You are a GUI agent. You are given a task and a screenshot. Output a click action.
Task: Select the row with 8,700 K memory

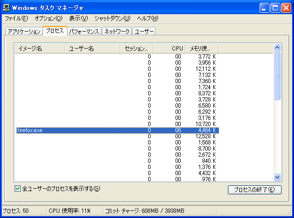coord(118,149)
